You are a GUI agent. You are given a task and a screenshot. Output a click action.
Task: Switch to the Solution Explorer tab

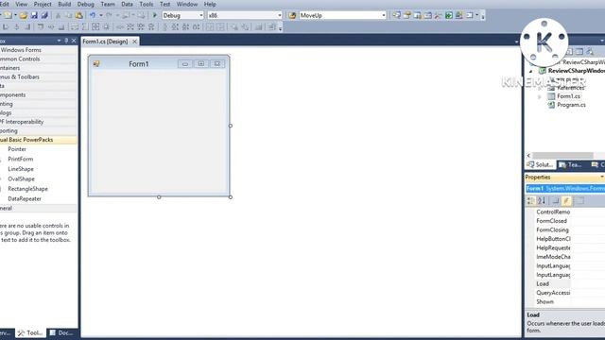[541, 164]
